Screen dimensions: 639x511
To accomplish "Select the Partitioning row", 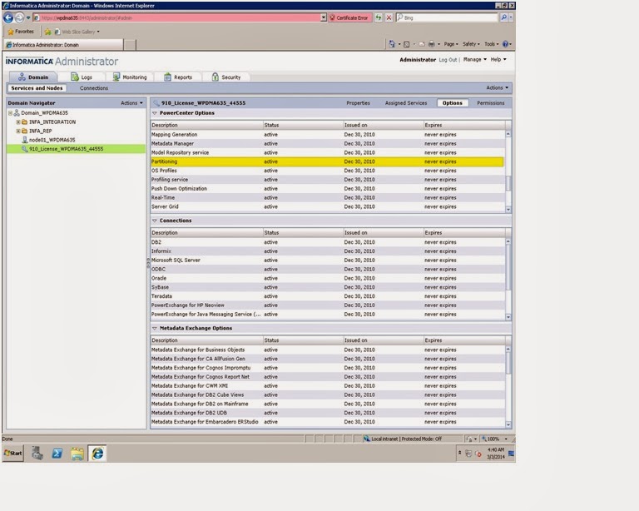I will click(x=327, y=161).
